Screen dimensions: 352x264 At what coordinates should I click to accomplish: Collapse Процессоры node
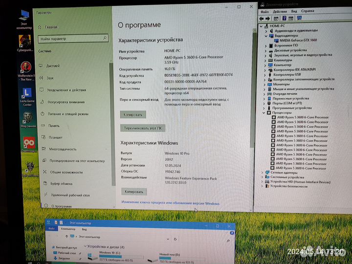[264, 113]
